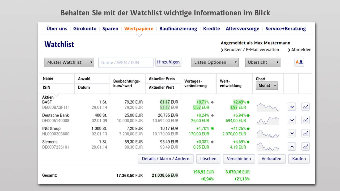Click the ISIN NL0000303600
The width and height of the screenshot is (340, 191).
(x=56, y=134)
